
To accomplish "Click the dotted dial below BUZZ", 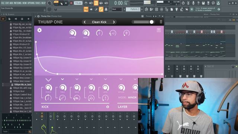I will [x=91, y=98].
